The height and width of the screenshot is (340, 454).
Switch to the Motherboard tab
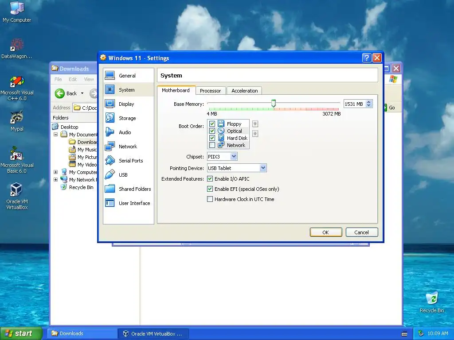[176, 90]
